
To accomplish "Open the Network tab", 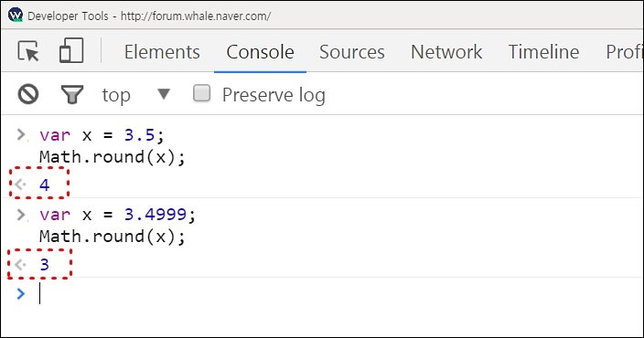I will [446, 52].
